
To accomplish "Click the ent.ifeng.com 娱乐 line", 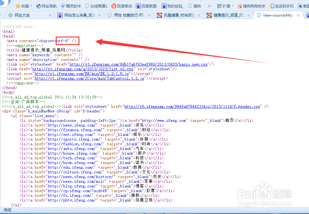I will [90, 135].
